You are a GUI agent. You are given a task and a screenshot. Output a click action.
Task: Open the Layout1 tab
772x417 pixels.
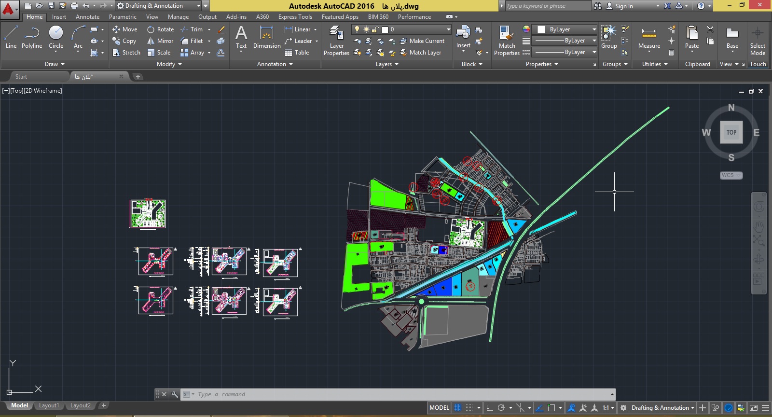pyautogui.click(x=49, y=405)
